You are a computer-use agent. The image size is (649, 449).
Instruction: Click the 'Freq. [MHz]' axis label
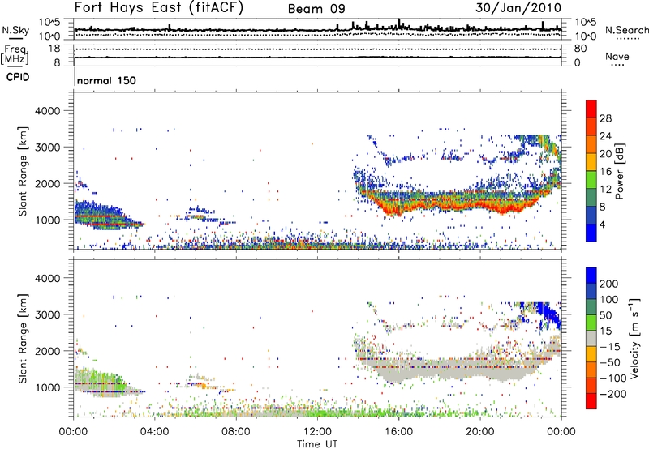[15, 54]
